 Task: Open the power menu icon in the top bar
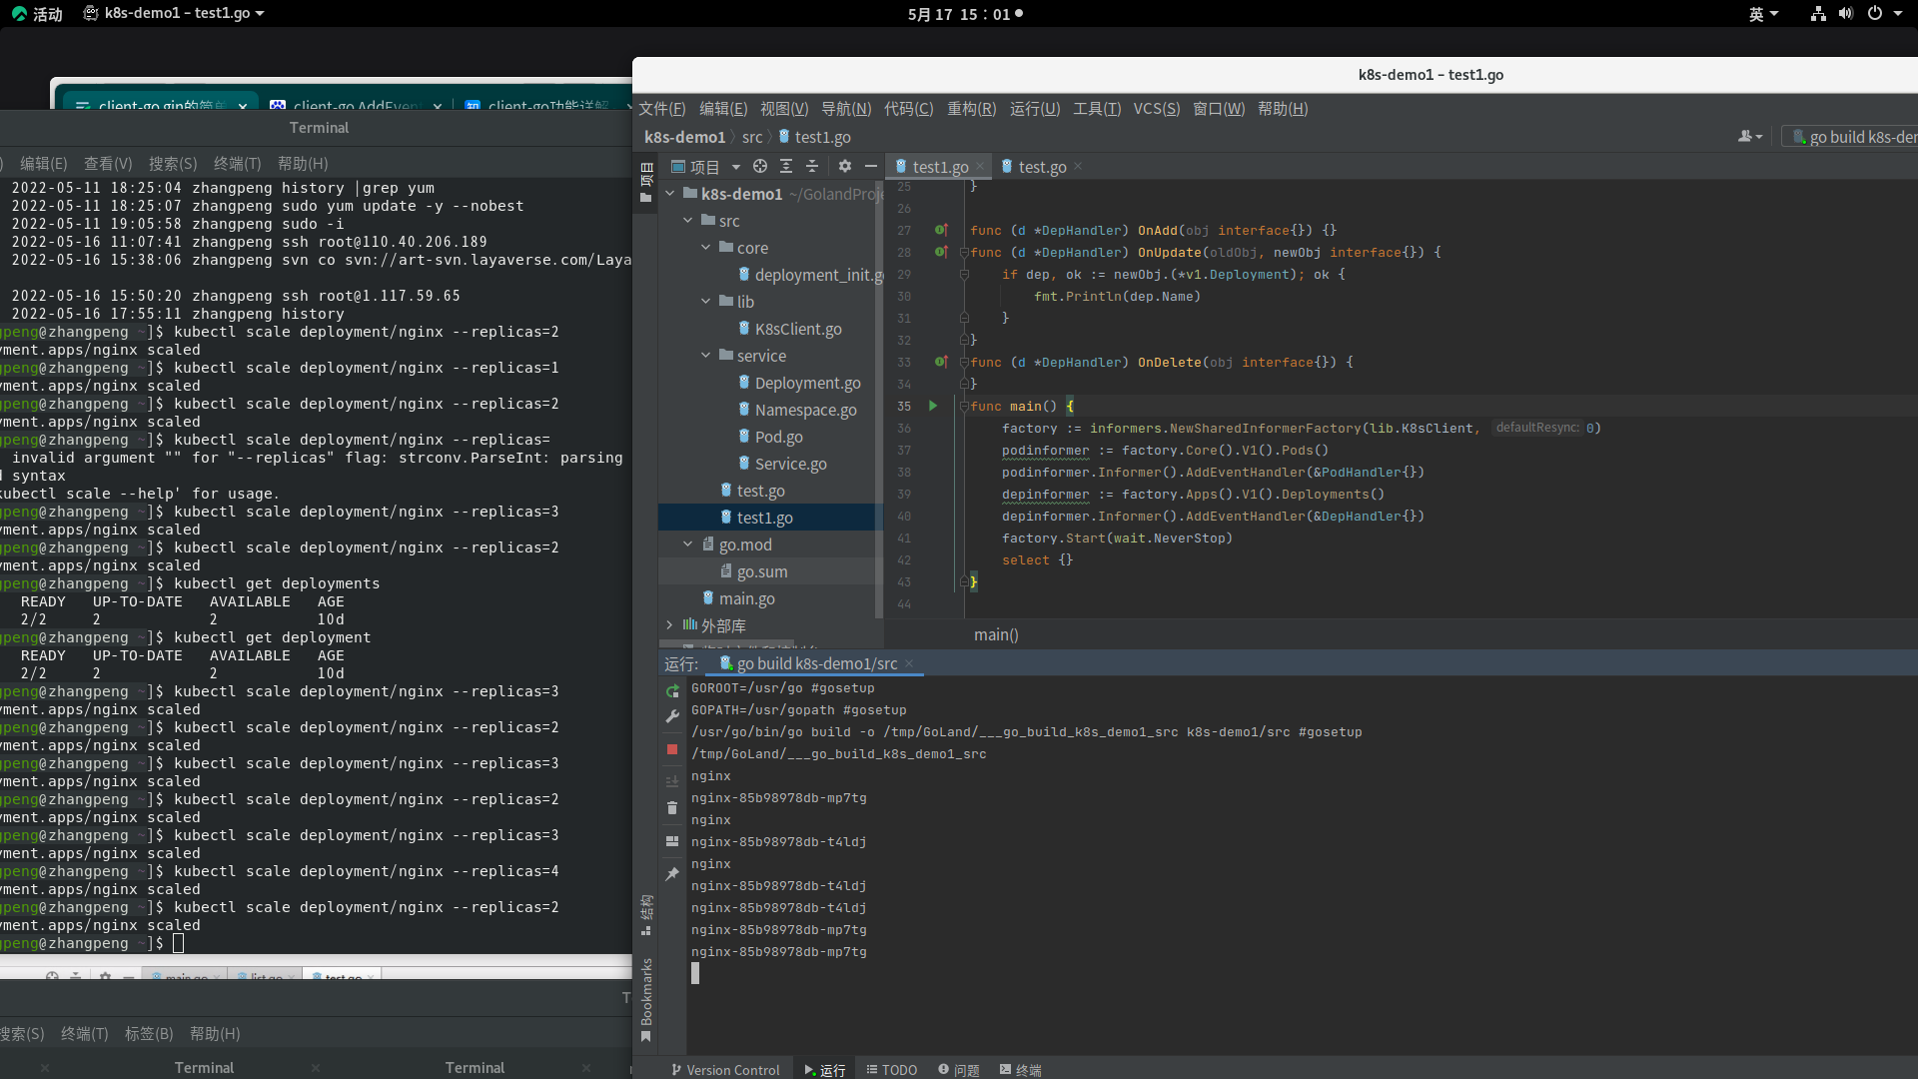pyautogui.click(x=1875, y=14)
